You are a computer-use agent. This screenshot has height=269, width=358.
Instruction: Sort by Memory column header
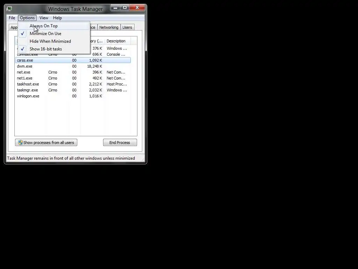[x=97, y=41]
